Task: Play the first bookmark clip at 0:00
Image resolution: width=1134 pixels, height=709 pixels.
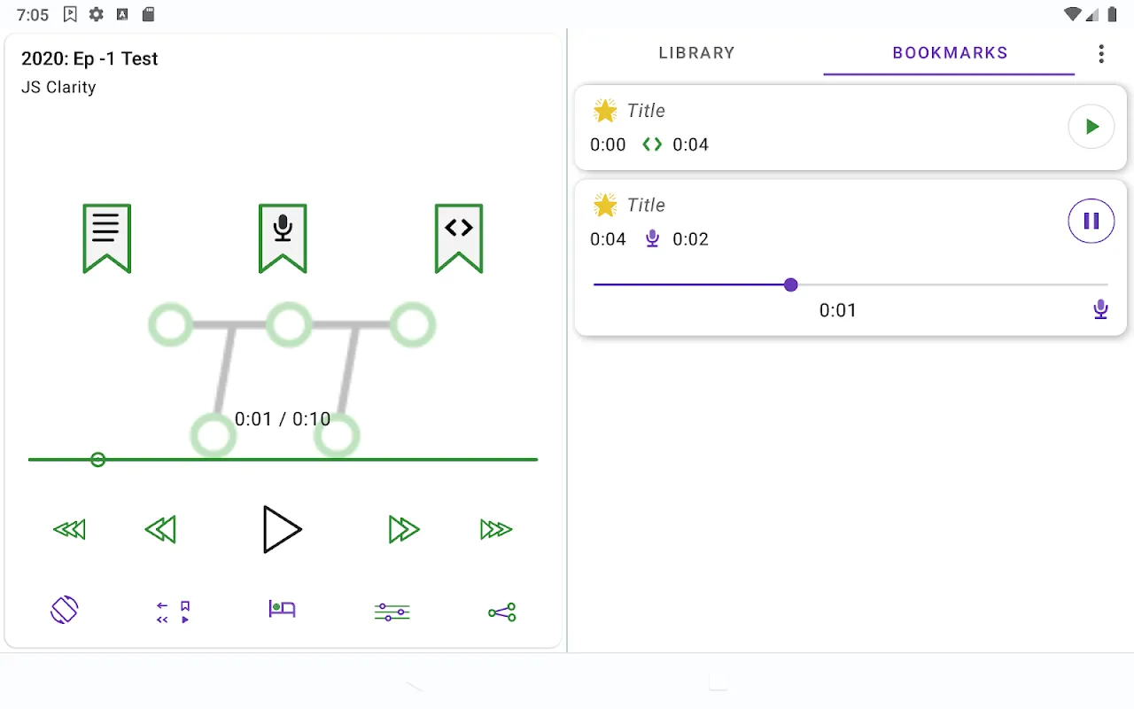Action: coord(1091,127)
